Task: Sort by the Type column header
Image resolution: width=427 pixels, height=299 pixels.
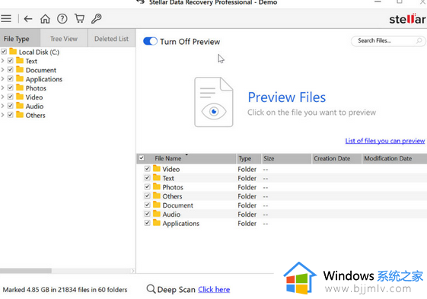Action: tap(249, 158)
